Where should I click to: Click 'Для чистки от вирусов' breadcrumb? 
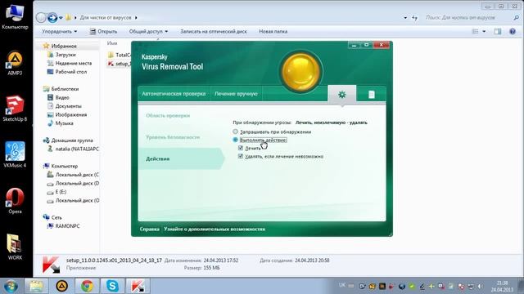coord(106,18)
